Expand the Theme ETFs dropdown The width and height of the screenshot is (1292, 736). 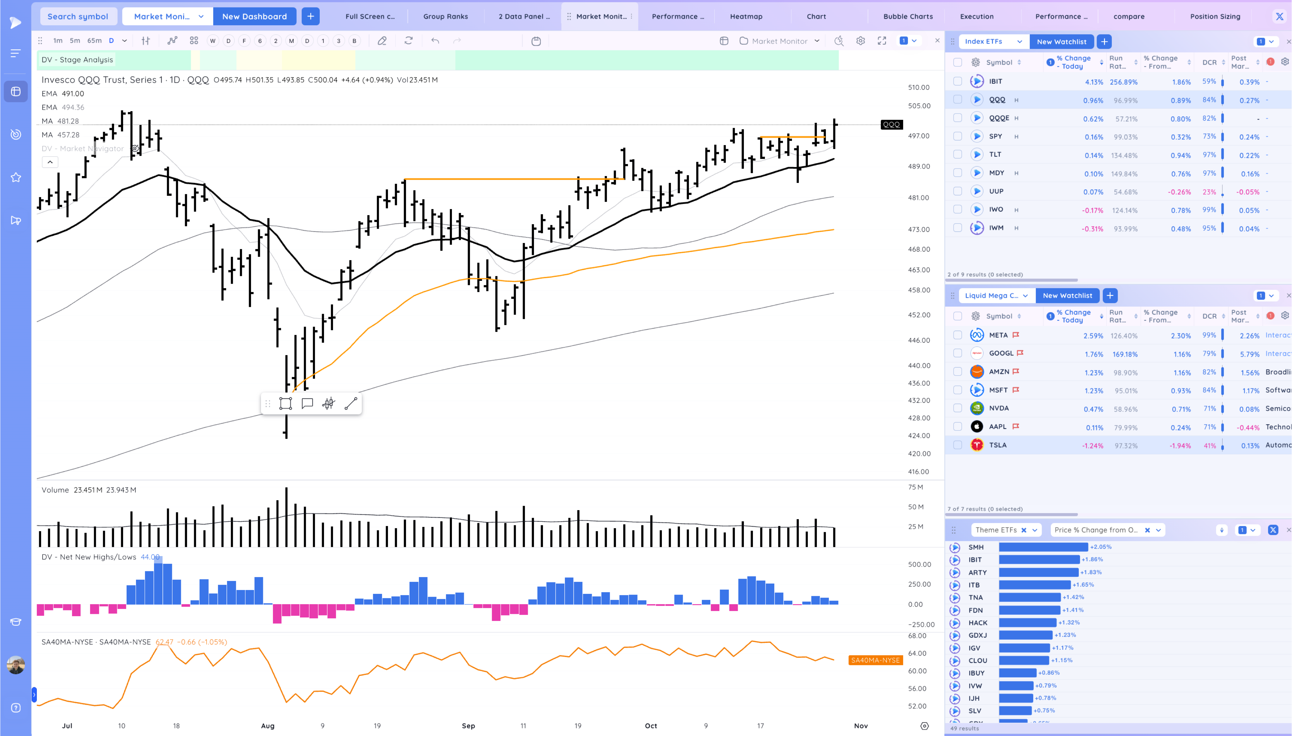[1035, 530]
